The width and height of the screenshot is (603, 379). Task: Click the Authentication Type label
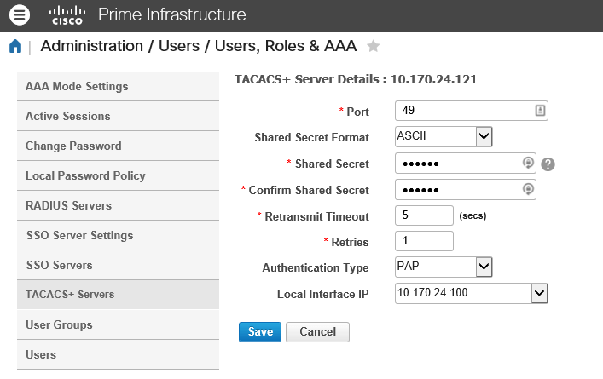coord(316,267)
